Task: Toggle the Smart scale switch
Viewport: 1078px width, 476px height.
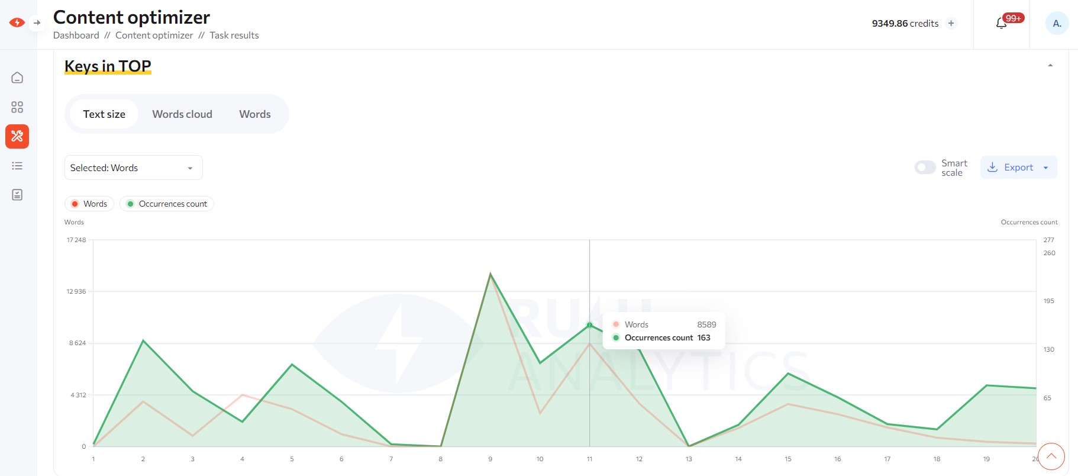Action: coord(925,168)
